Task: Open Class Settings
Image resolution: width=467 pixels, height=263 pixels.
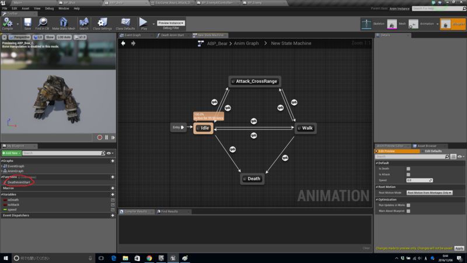Action: click(102, 23)
